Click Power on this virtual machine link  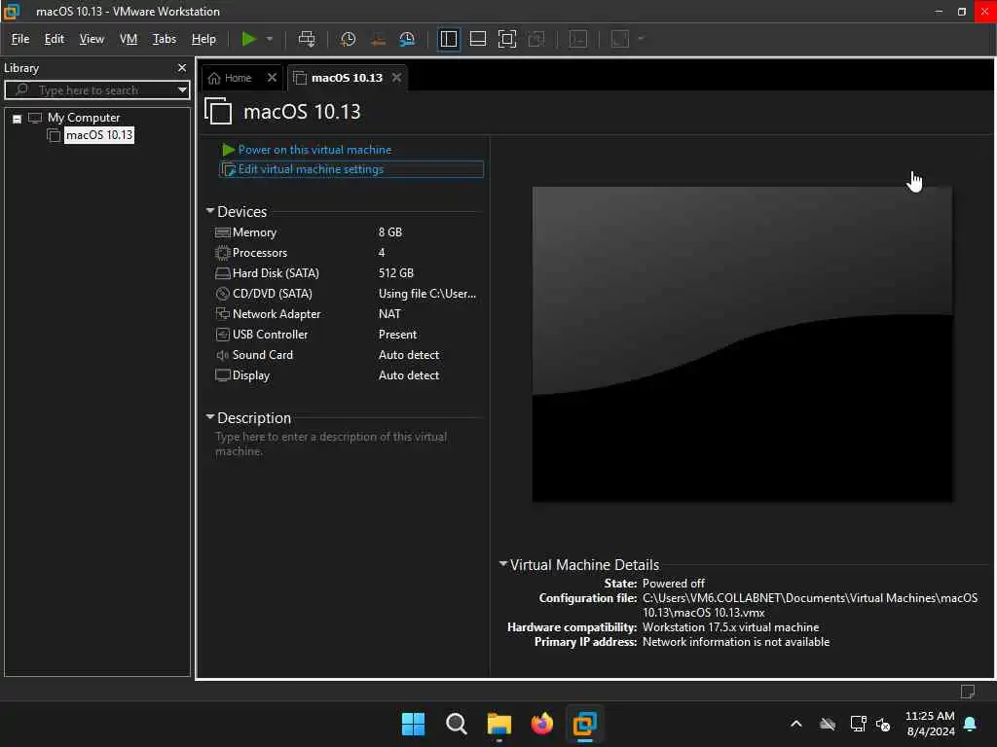pos(314,150)
